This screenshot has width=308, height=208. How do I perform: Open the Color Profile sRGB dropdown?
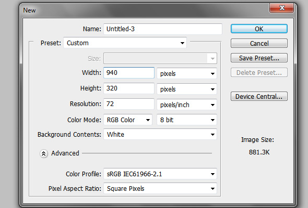(x=160, y=174)
